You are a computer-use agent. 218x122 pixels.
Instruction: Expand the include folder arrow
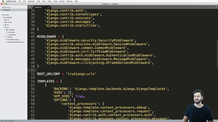4,22
